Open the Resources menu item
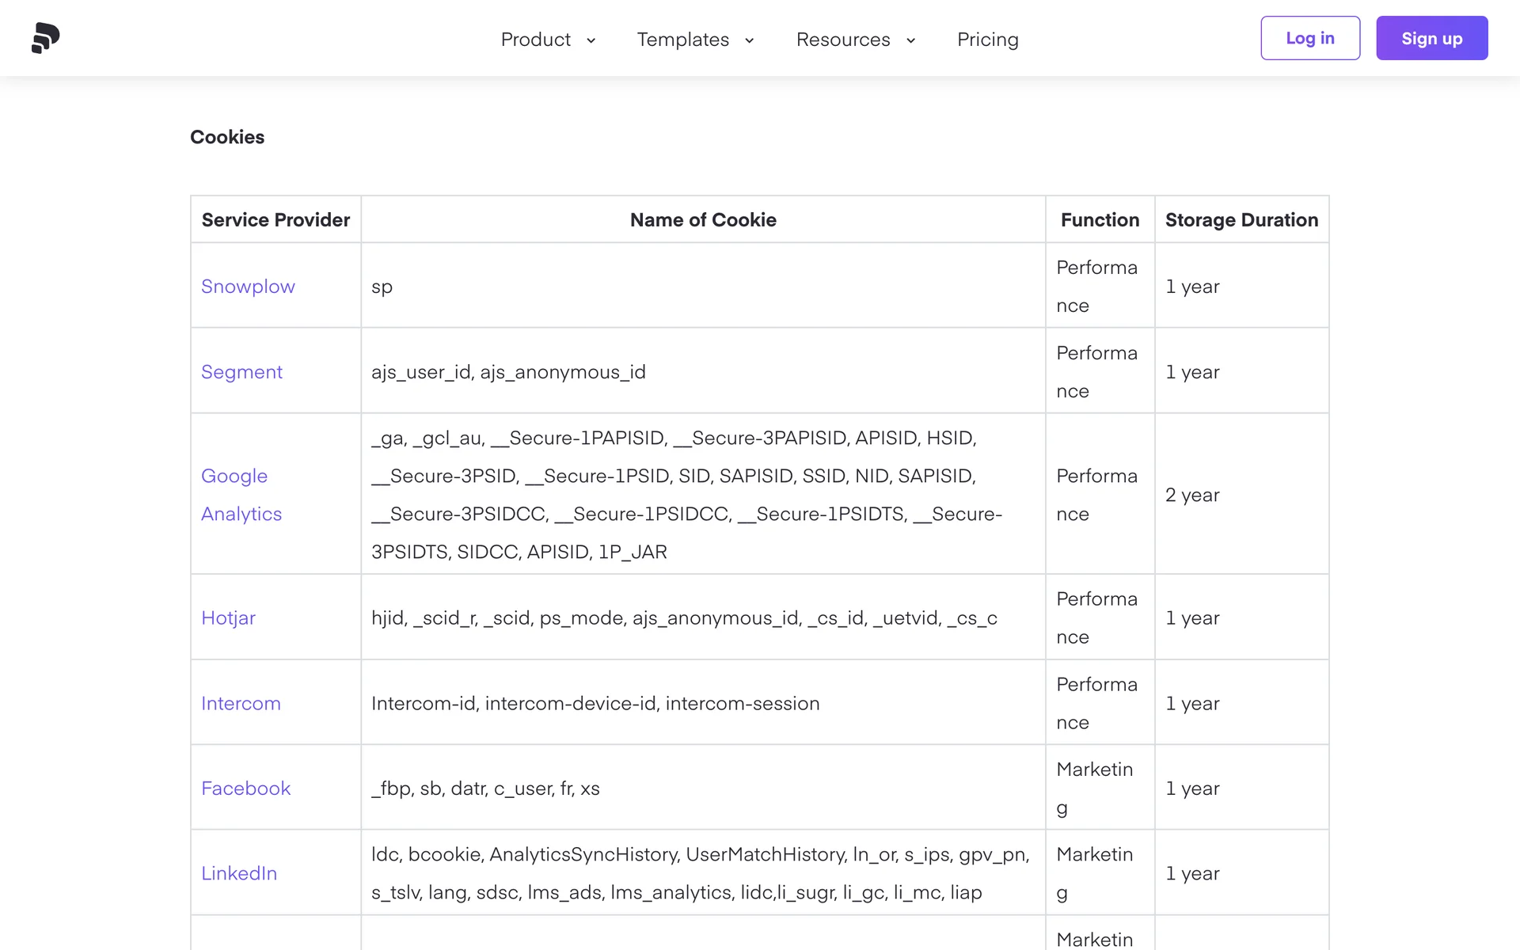This screenshot has width=1520, height=950. (x=843, y=40)
